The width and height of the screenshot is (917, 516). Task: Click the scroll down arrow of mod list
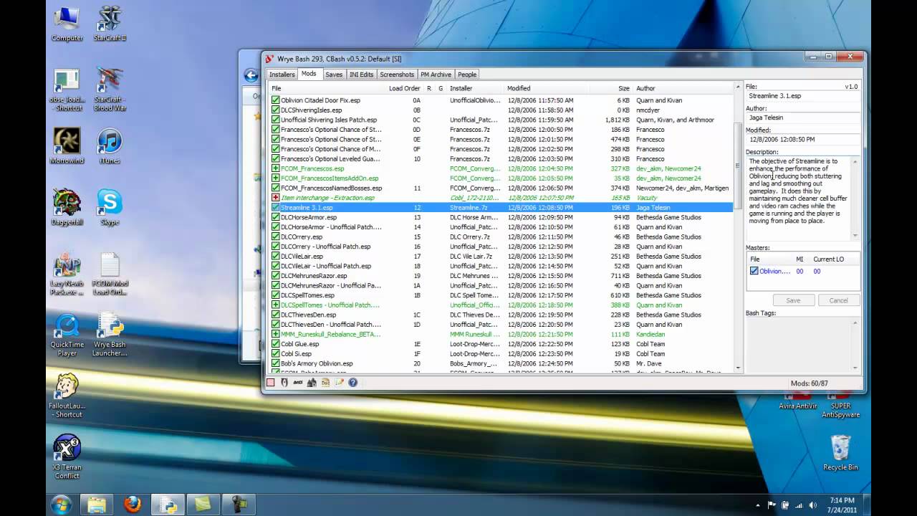739,368
